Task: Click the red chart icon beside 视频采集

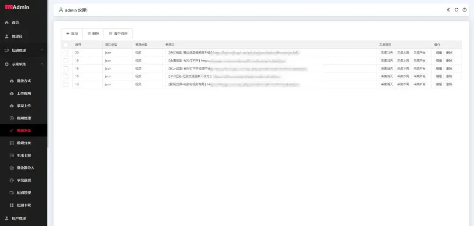Action: (x=12, y=130)
